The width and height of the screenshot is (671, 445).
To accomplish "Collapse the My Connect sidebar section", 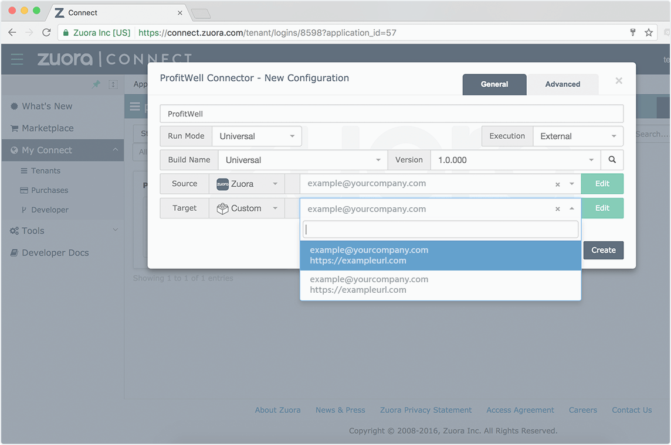I will point(115,149).
